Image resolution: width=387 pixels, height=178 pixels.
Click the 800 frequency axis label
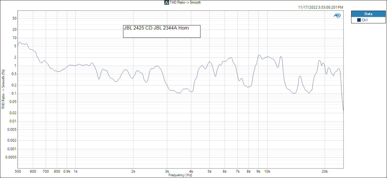pos(57,171)
